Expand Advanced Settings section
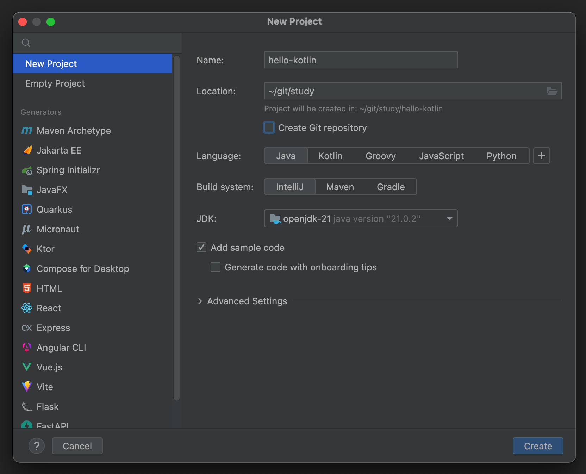Viewport: 586px width, 474px height. point(200,301)
